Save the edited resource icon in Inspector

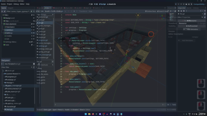pyautogui.click(x=184, y=11)
